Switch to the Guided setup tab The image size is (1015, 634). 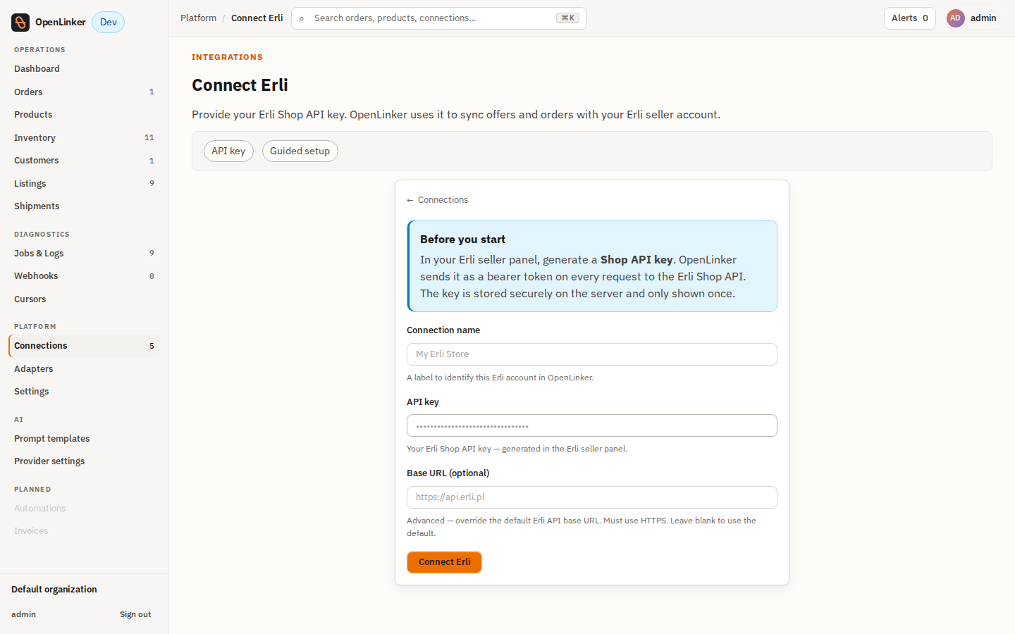click(300, 151)
